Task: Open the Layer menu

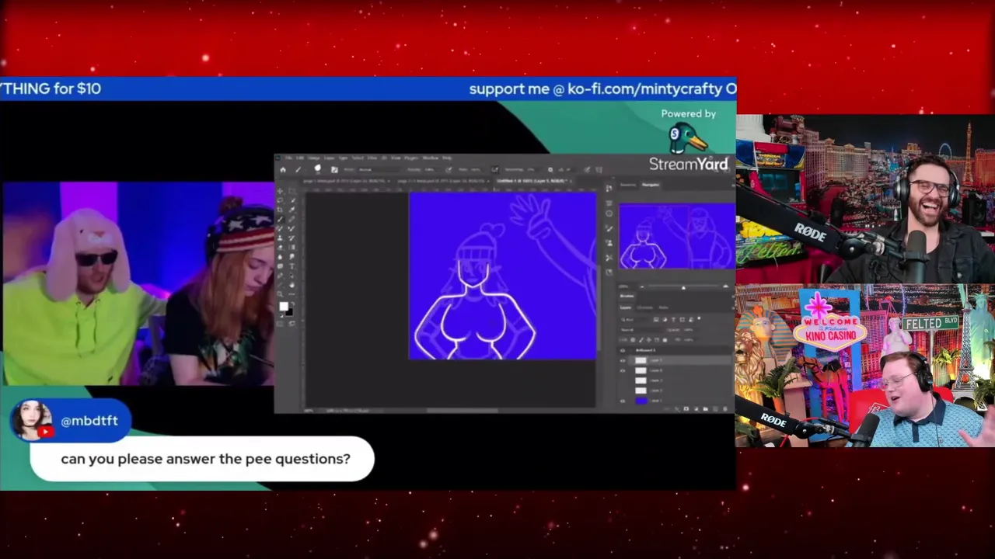Action: point(329,158)
